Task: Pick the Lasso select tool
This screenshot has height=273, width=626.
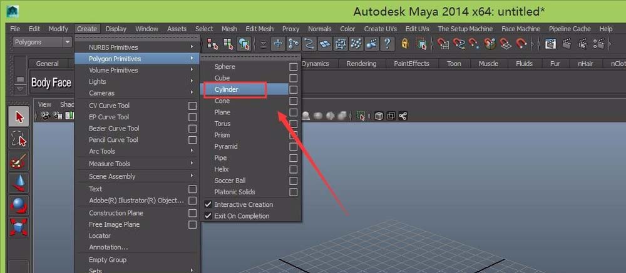Action: point(19,139)
